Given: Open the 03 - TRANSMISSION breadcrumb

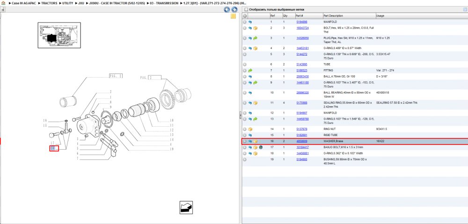Looking at the screenshot, I should 164,3.
